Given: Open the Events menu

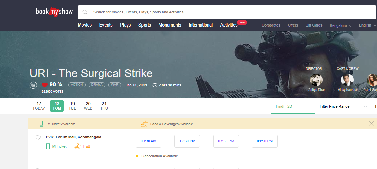Looking at the screenshot, I should click(x=106, y=25).
